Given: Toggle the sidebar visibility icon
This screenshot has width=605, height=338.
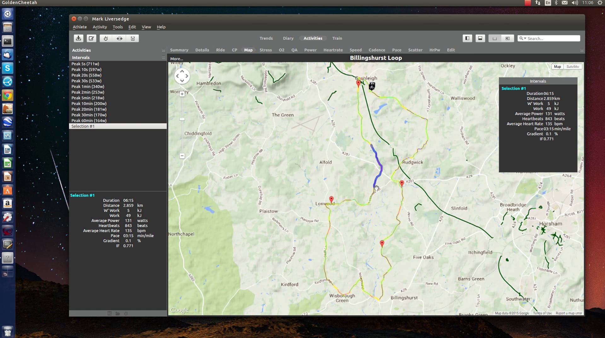Looking at the screenshot, I should pyautogui.click(x=467, y=38).
